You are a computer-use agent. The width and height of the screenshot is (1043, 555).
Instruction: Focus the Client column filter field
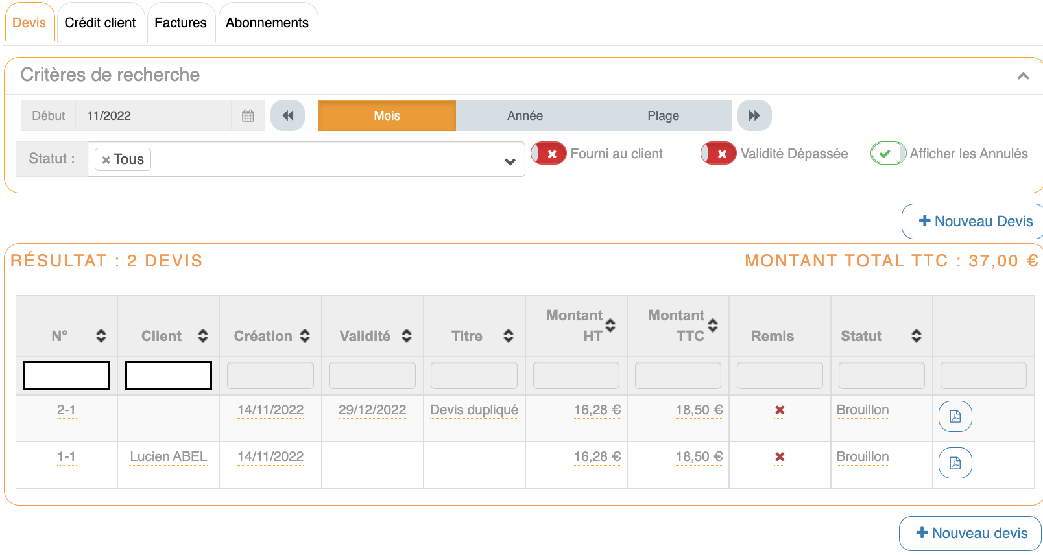point(169,376)
